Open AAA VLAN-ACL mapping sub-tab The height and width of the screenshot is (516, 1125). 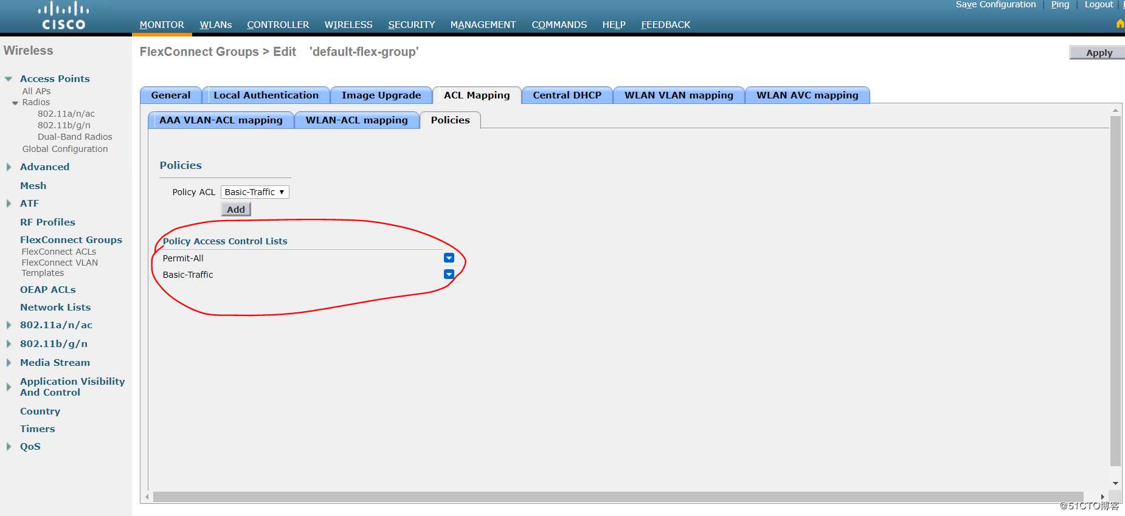click(x=221, y=120)
